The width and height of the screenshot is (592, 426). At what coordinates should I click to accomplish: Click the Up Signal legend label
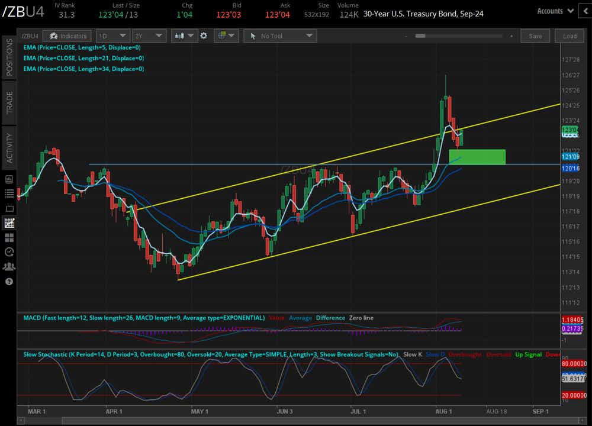click(528, 354)
